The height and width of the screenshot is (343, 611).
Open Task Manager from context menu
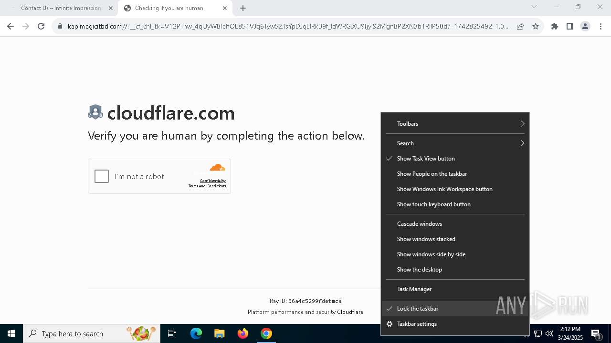click(455, 289)
